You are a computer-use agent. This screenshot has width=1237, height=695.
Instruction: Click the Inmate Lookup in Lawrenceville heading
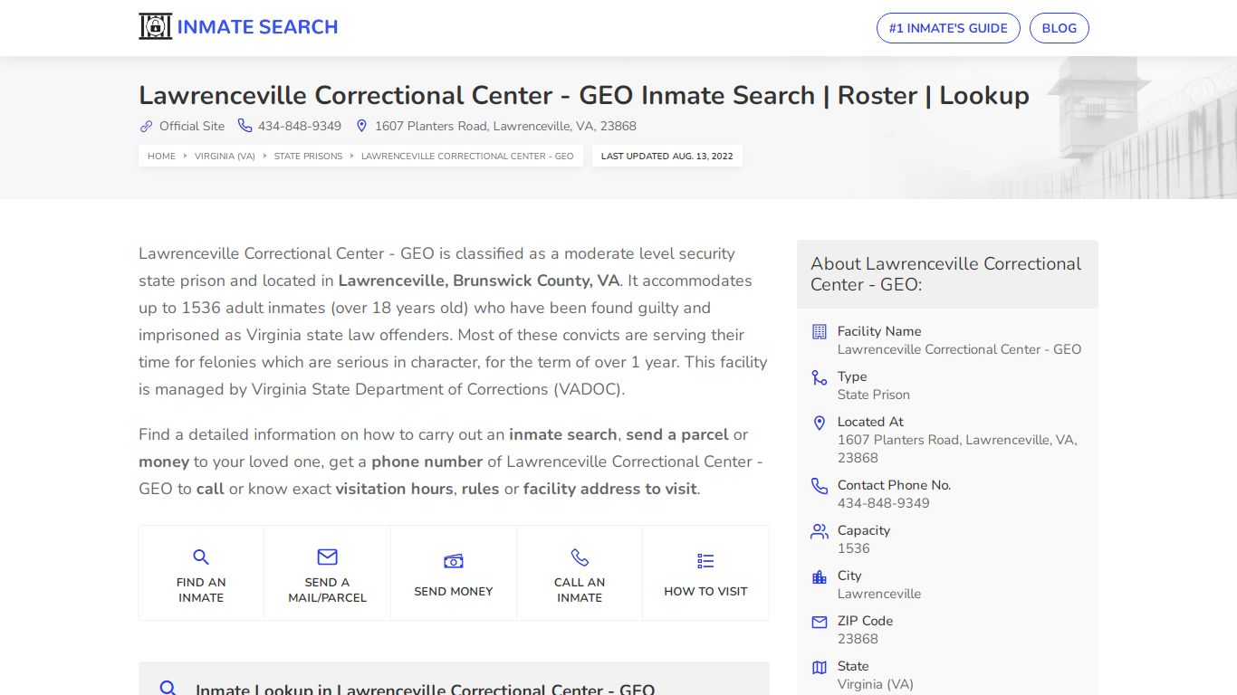[425, 690]
